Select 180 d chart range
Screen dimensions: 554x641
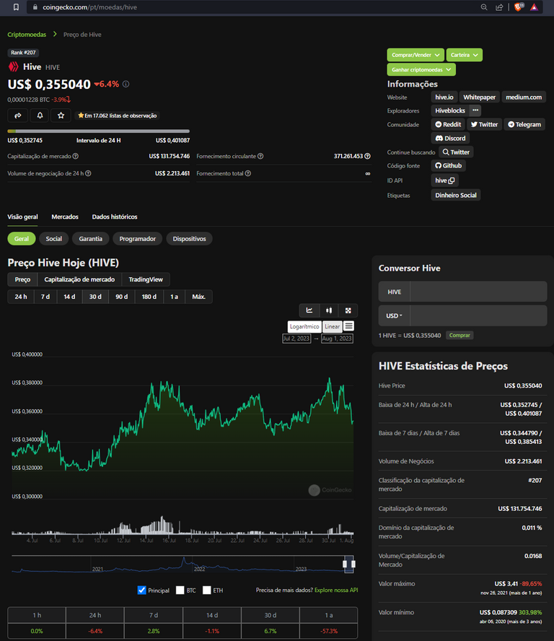149,297
